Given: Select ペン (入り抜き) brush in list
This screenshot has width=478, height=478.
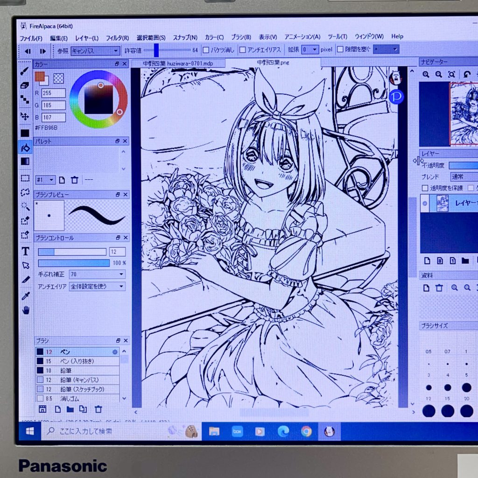Looking at the screenshot, I should coord(82,361).
